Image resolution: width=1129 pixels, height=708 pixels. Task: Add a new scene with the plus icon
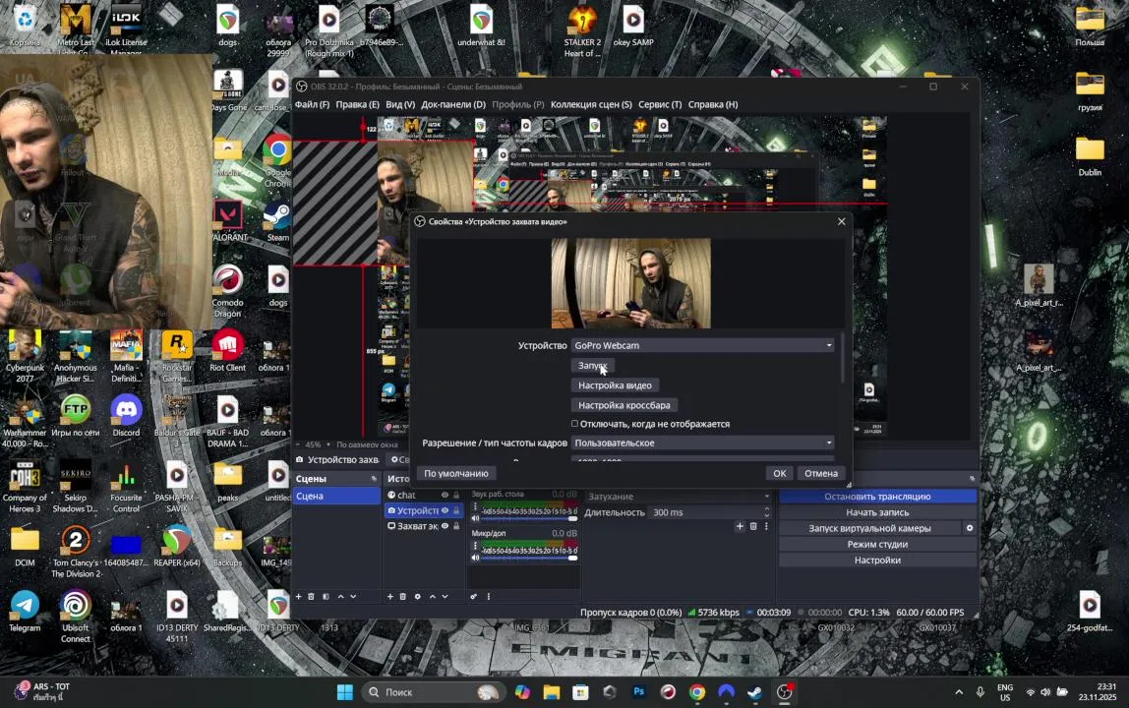click(x=298, y=596)
